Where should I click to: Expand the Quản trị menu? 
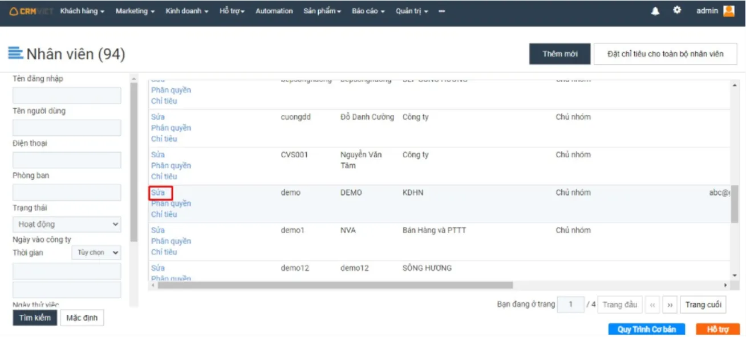[x=412, y=11]
